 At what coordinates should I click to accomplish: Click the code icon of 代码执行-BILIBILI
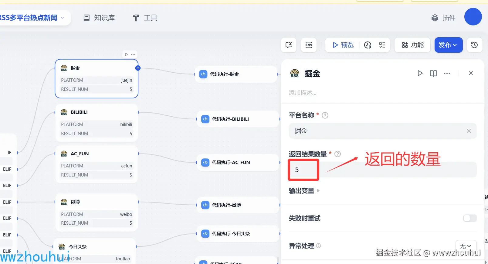click(x=205, y=119)
